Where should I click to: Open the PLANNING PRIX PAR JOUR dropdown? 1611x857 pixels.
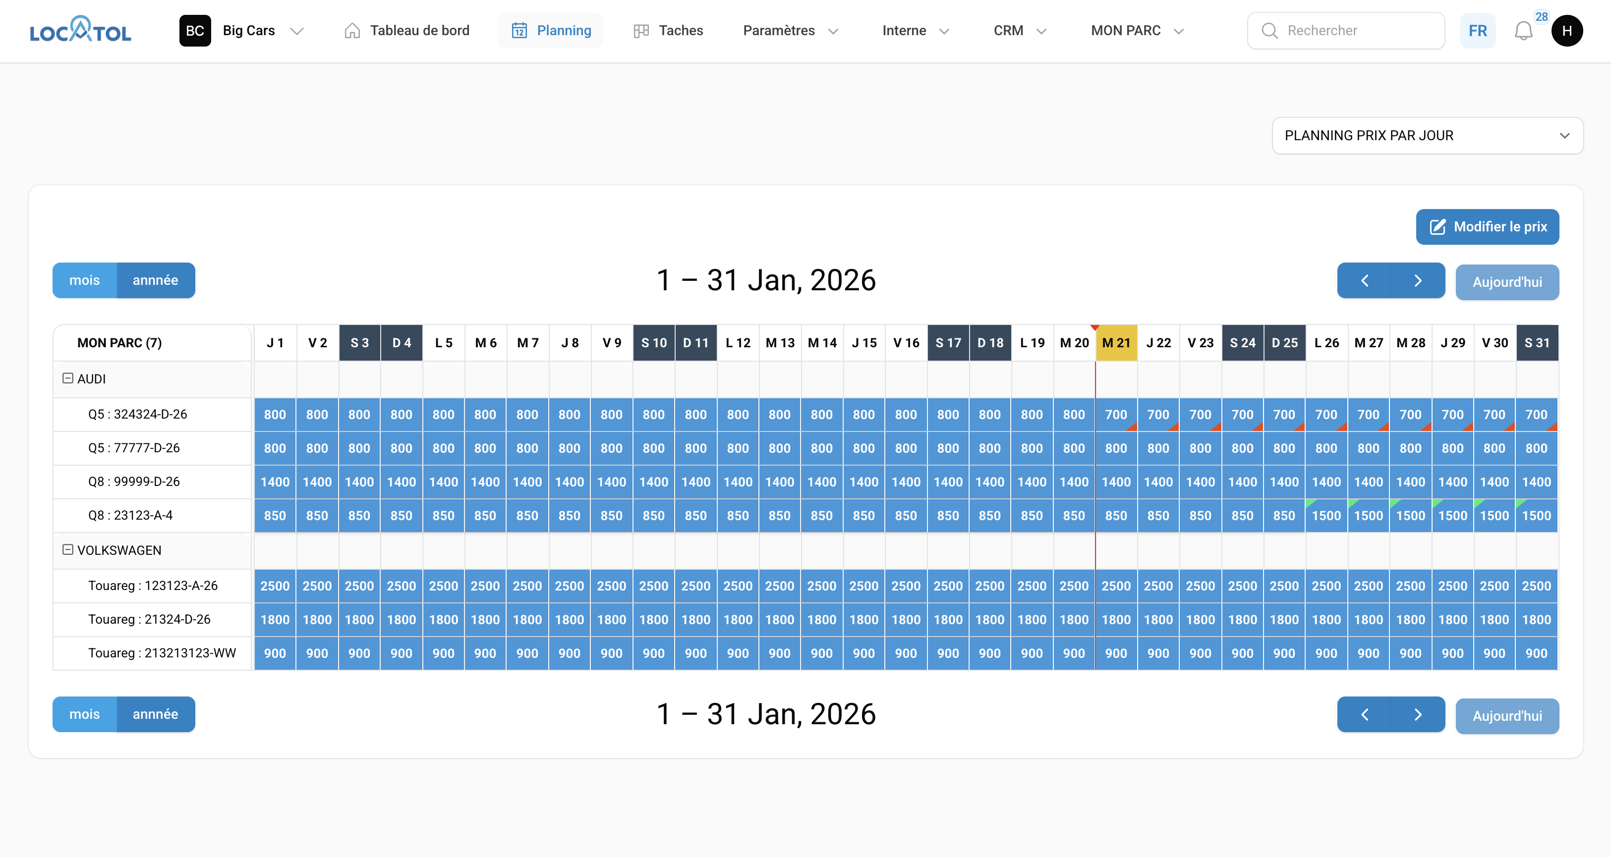tap(1428, 135)
